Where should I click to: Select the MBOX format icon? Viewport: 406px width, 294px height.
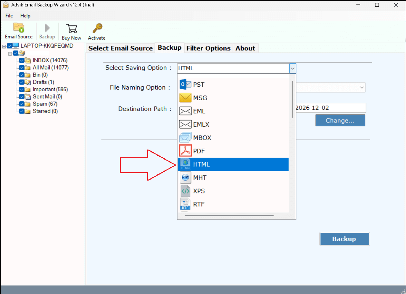click(x=185, y=138)
